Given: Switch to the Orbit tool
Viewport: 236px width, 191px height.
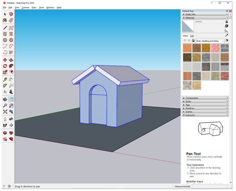Looking at the screenshot, I should [5, 100].
